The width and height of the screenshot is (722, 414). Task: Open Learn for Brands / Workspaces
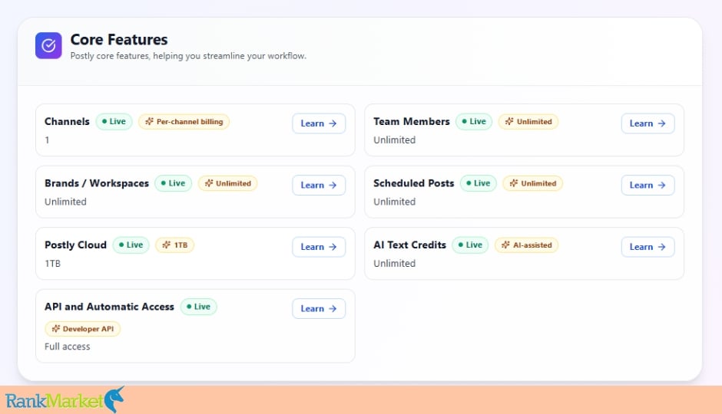pyautogui.click(x=319, y=185)
